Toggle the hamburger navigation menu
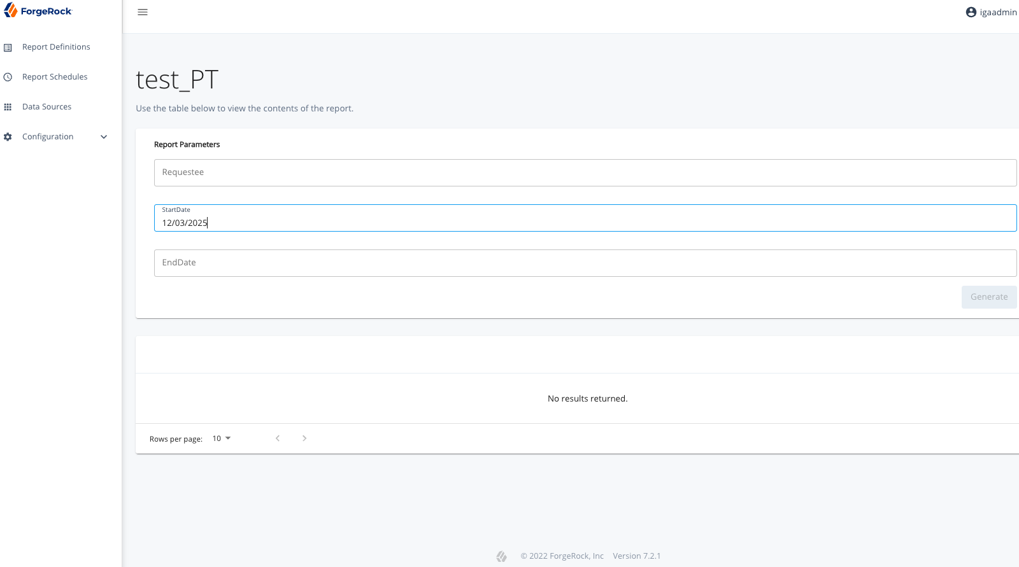Image resolution: width=1019 pixels, height=567 pixels. 143,12
